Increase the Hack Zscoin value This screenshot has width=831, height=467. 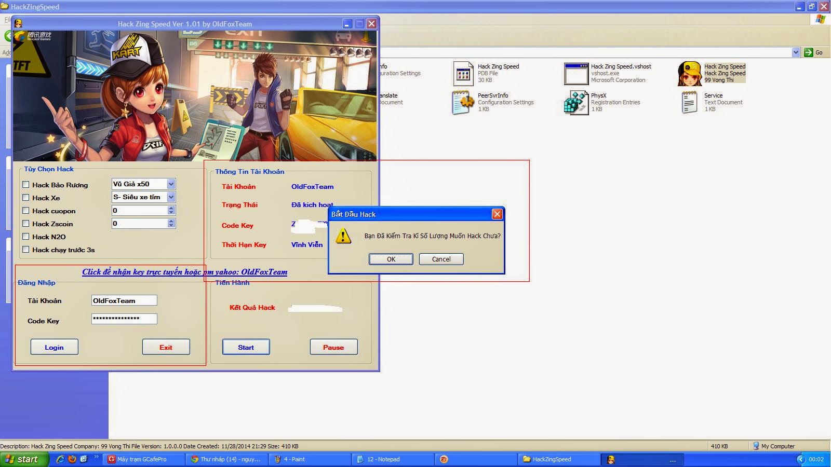(x=171, y=221)
